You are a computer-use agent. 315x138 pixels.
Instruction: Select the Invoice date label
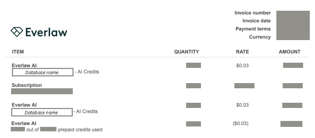[x=256, y=21]
